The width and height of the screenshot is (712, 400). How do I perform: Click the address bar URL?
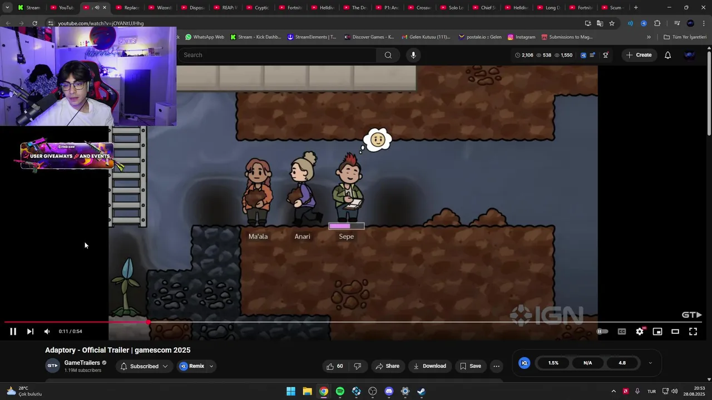pyautogui.click(x=101, y=23)
